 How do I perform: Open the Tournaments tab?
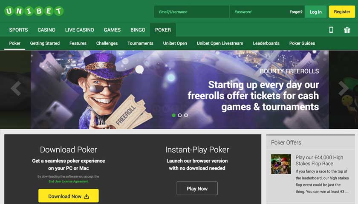coord(140,43)
